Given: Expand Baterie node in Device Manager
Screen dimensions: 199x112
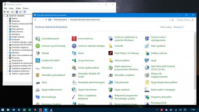Looking at the screenshot, I should point(7,19).
